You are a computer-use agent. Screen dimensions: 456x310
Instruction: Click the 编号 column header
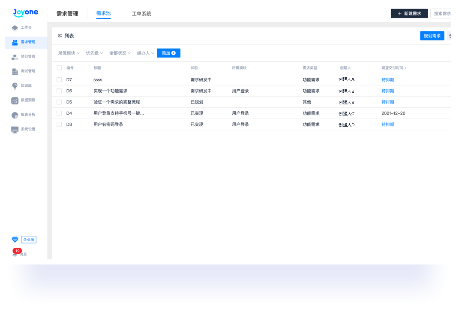pos(70,68)
